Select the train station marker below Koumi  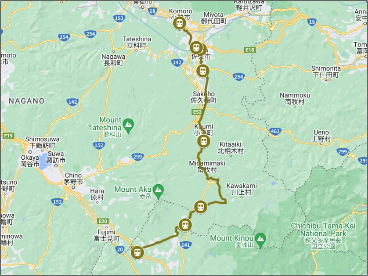(203, 141)
